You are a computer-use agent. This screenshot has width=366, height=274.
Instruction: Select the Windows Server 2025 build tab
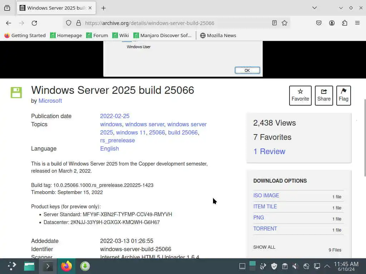[x=56, y=8]
